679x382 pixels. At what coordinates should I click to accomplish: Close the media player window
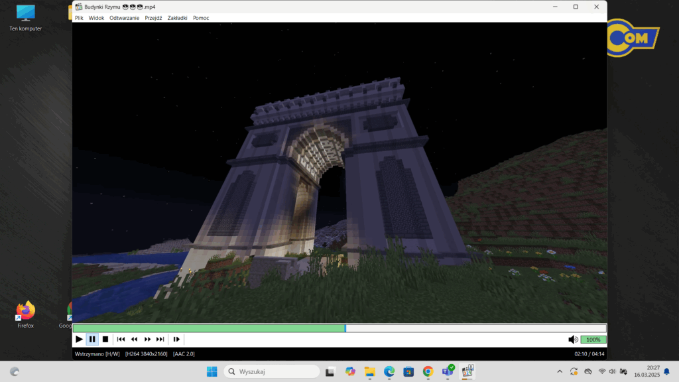596,7
